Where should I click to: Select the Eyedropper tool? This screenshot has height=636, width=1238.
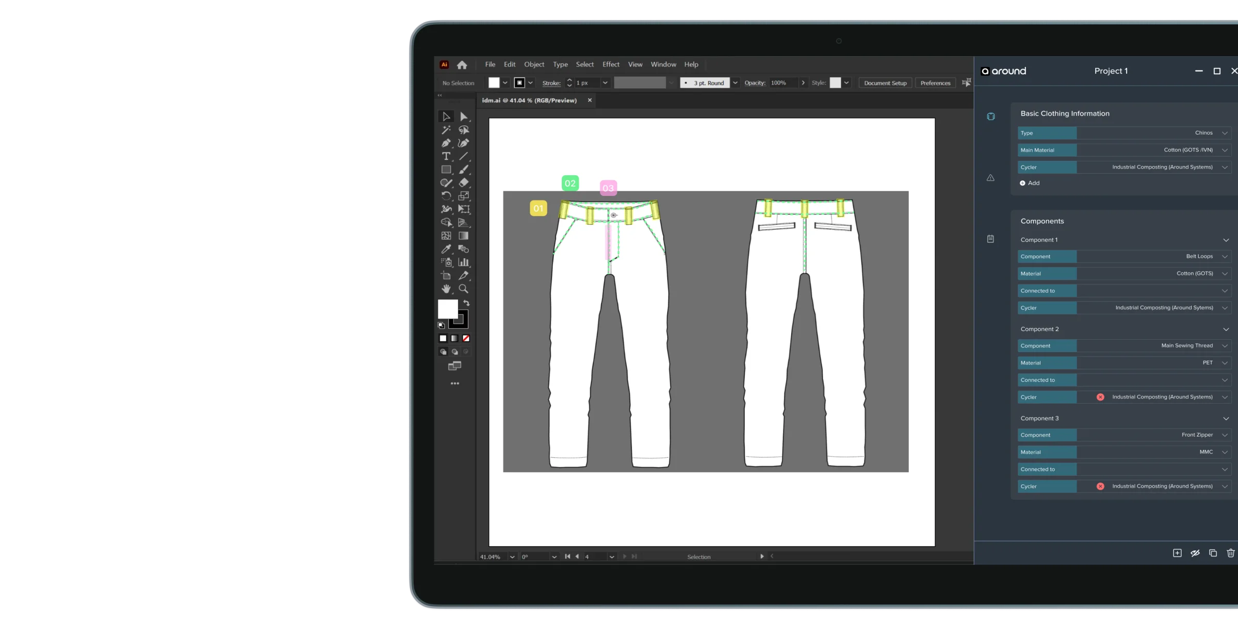(446, 248)
